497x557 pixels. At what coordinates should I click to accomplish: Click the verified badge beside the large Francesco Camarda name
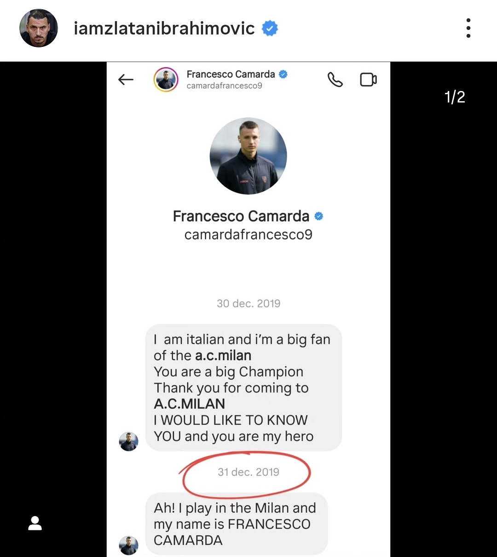coord(319,216)
